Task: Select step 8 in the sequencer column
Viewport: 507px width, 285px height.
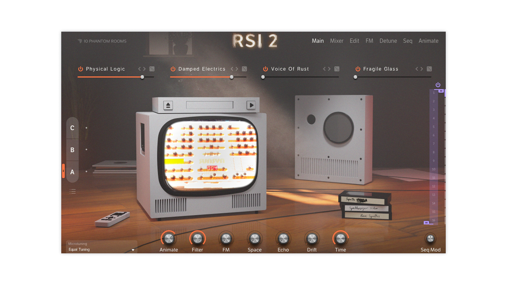Action: tap(434, 152)
